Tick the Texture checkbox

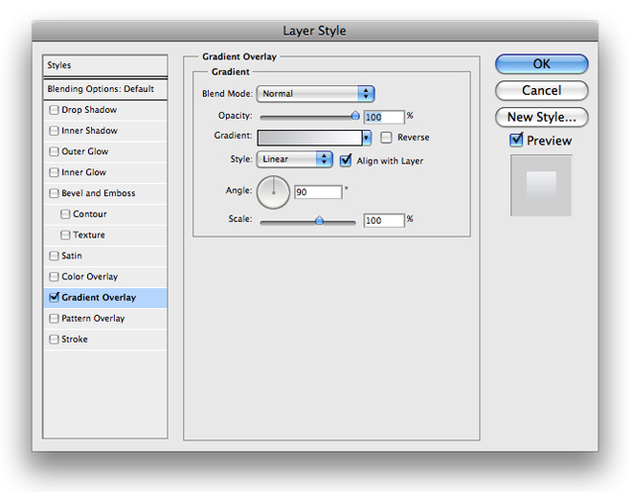point(65,235)
